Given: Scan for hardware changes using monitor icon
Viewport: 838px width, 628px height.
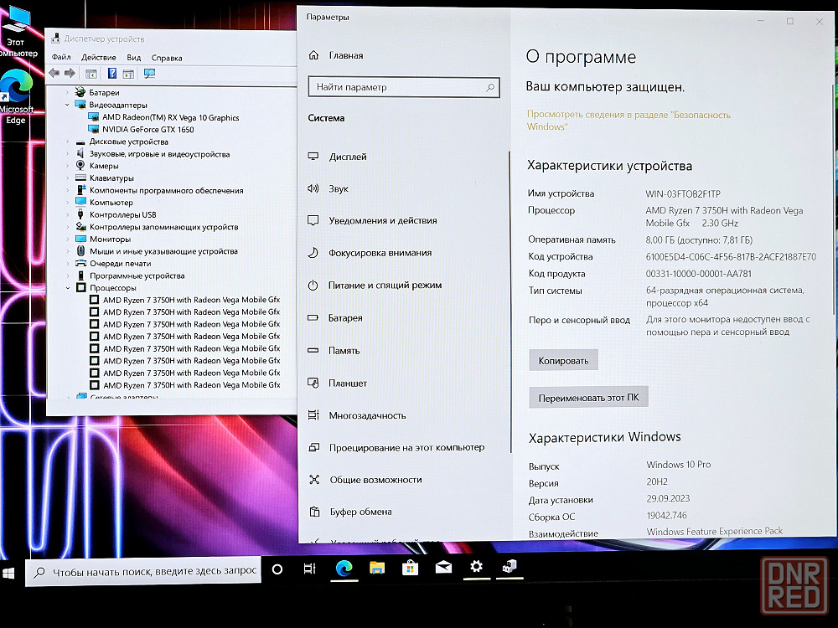Looking at the screenshot, I should point(150,73).
